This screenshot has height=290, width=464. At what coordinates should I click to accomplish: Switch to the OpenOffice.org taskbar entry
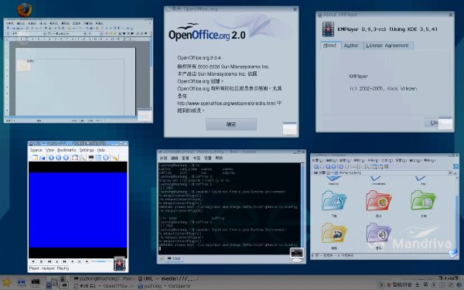pyautogui.click(x=104, y=286)
